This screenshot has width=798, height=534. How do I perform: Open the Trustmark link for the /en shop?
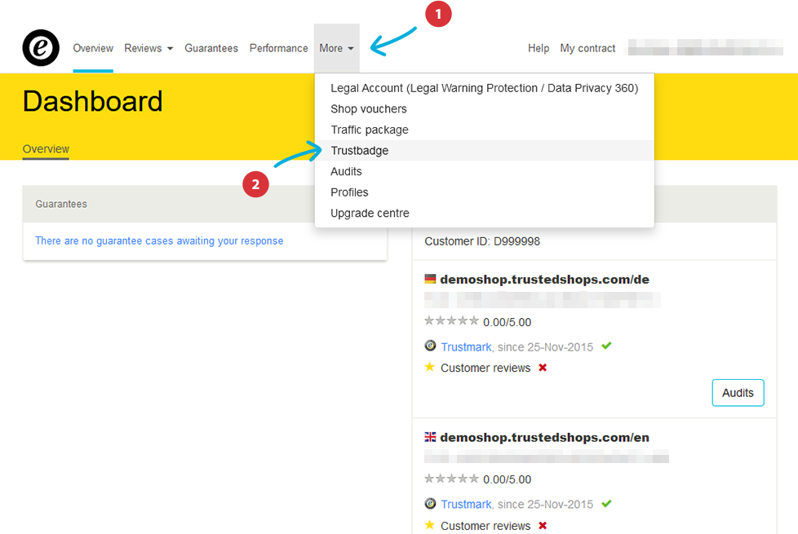(466, 505)
